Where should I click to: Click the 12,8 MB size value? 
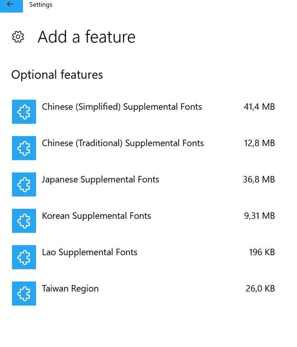[259, 143]
